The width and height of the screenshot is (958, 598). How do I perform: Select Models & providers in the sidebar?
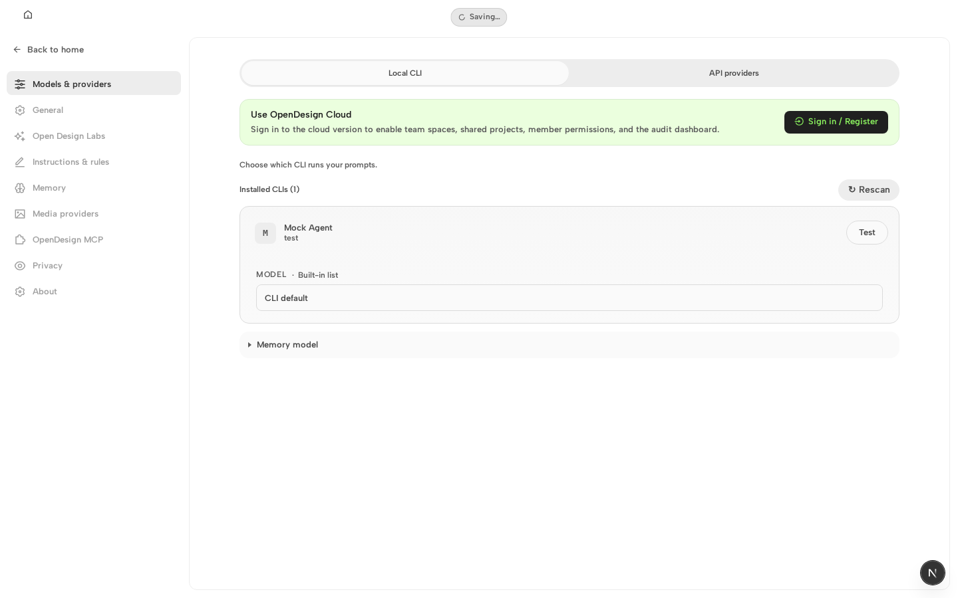coord(94,83)
